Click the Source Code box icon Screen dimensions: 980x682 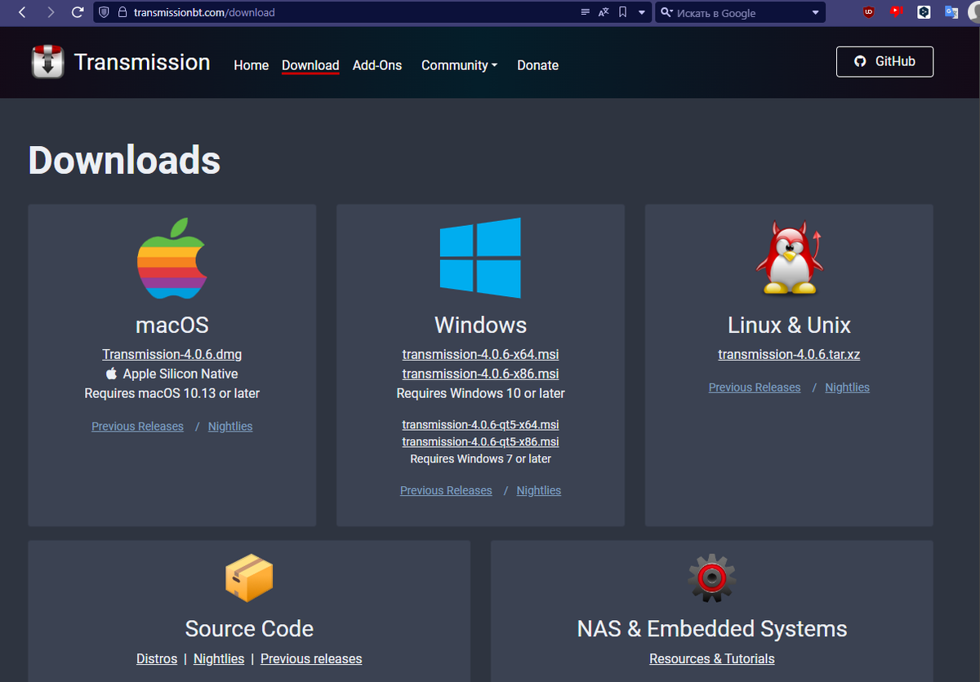coord(249,578)
